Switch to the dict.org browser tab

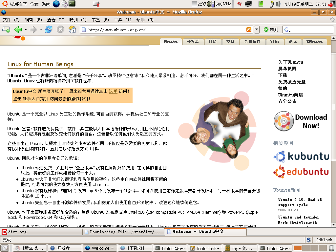click(x=41, y=232)
